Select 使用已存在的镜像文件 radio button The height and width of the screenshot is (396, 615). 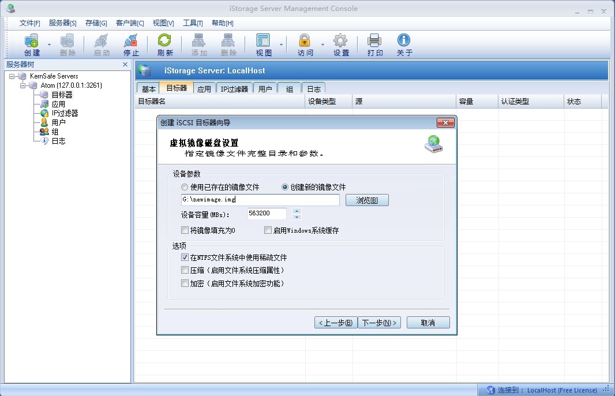pos(185,187)
